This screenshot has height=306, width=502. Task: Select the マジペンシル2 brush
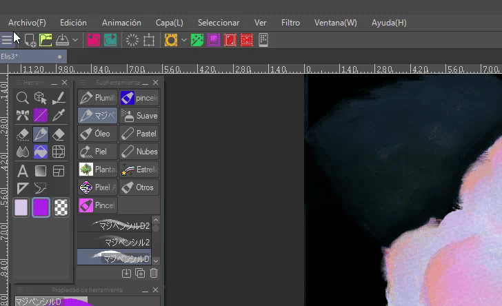click(114, 241)
